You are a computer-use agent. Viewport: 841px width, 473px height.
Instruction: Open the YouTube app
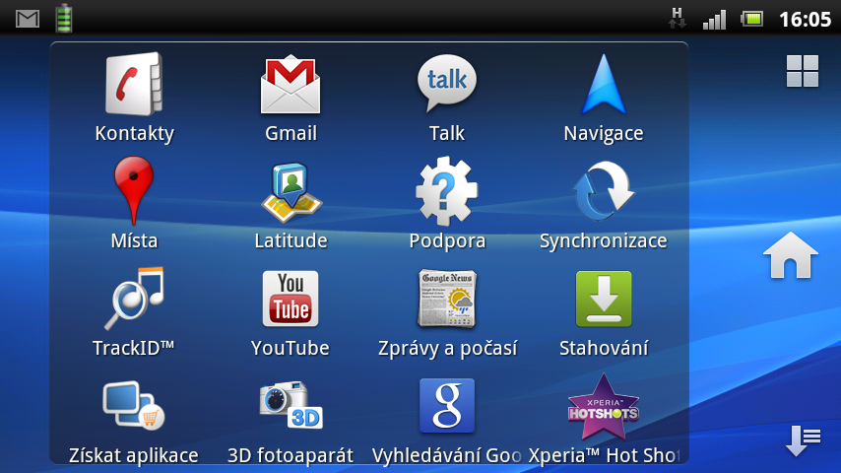pyautogui.click(x=291, y=312)
